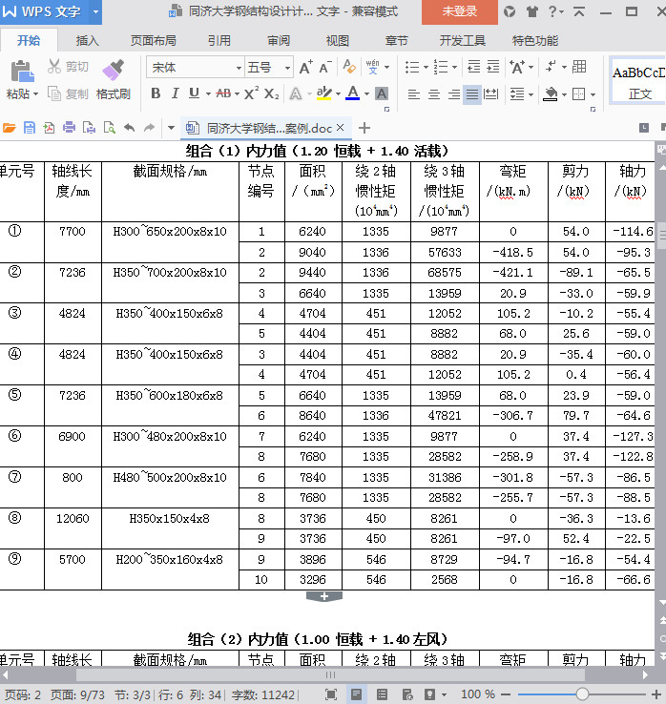Viewport: 666px width, 704px height.
Task: Expand line spacing dropdown arrow
Action: click(531, 94)
